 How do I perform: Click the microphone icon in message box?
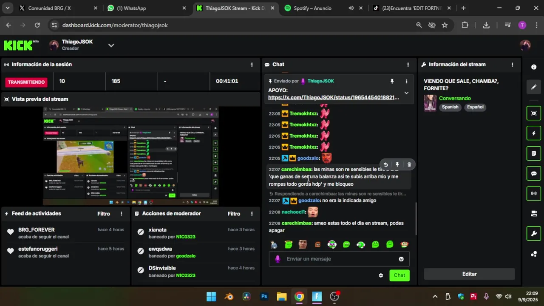(x=278, y=259)
